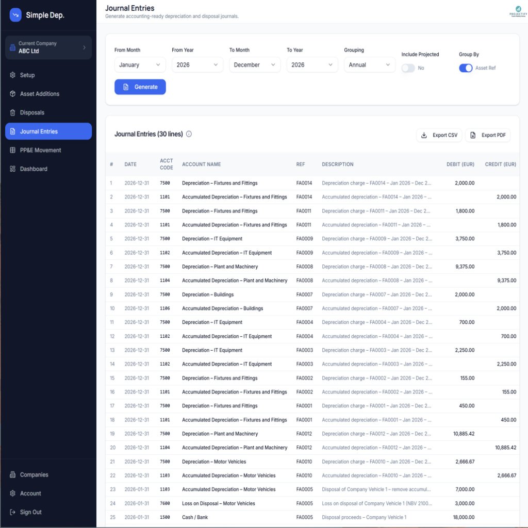The width and height of the screenshot is (528, 528).
Task: Enable the Include Projected toggle
Action: coord(408,68)
